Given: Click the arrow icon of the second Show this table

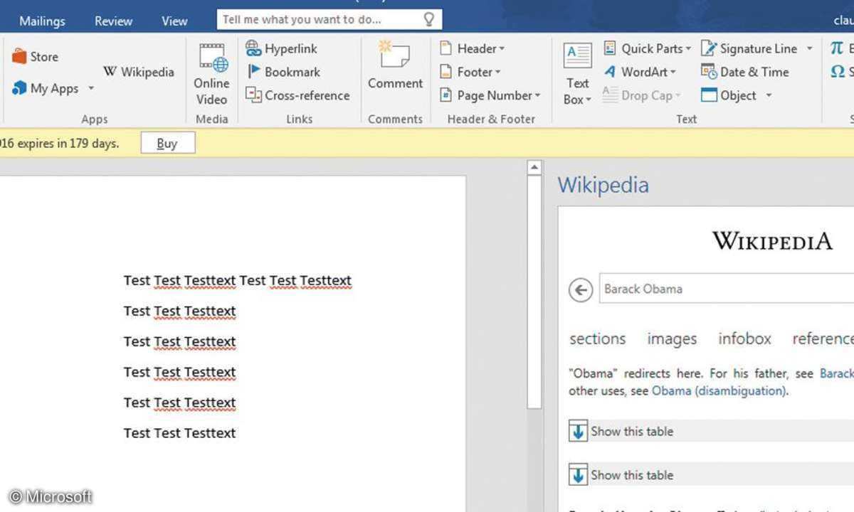Looking at the screenshot, I should coord(578,475).
